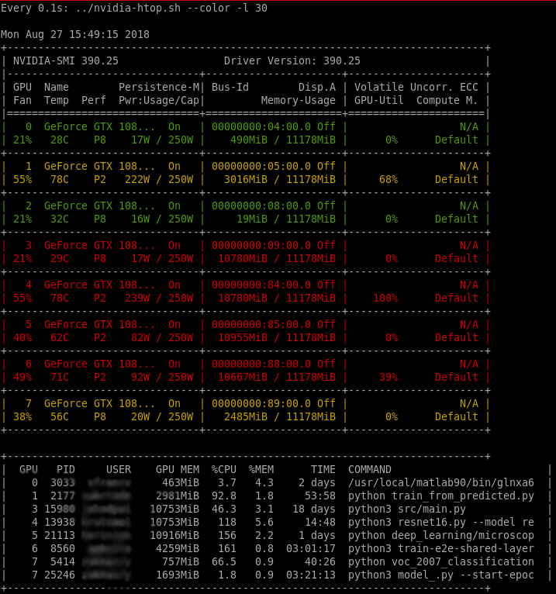Viewport: 556px width, 594px height.
Task: Click the timestamp 'Mon Aug 27 15:49:15 2018'
Action: point(75,34)
